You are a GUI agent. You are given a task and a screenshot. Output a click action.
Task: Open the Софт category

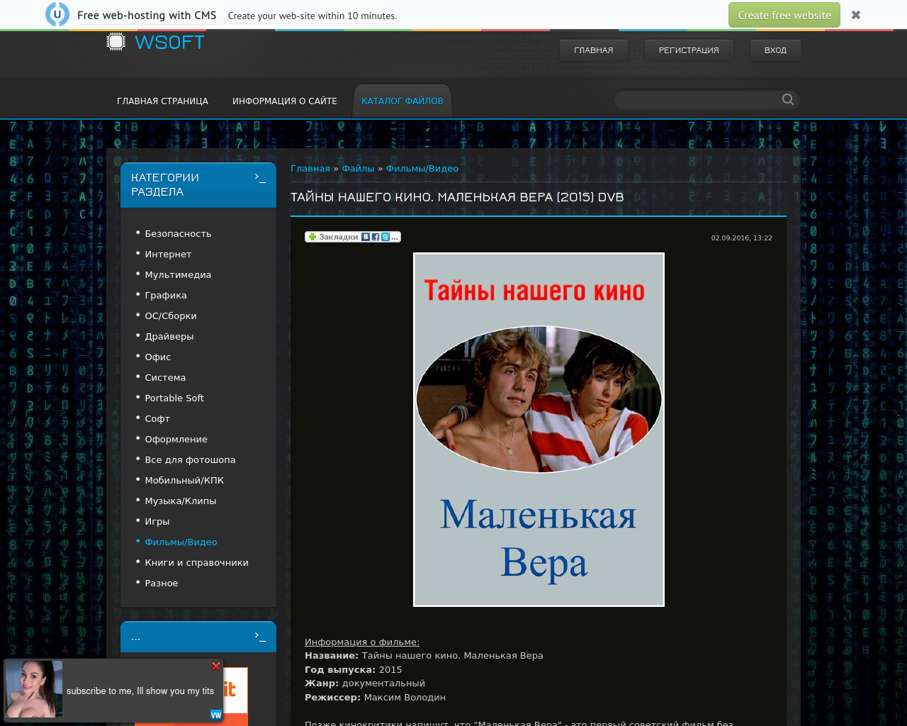click(157, 419)
